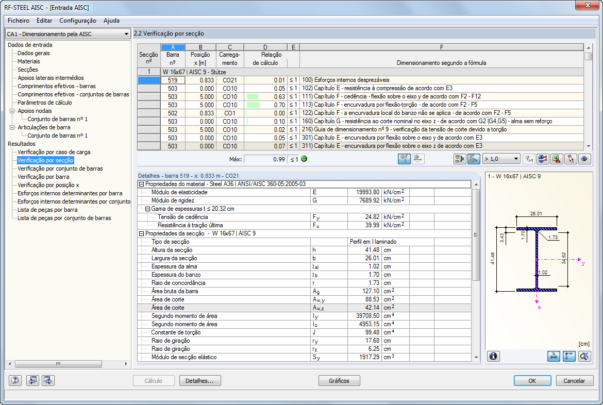The width and height of the screenshot is (603, 405).
Task: Click the Detalhes... button
Action: [199, 381]
